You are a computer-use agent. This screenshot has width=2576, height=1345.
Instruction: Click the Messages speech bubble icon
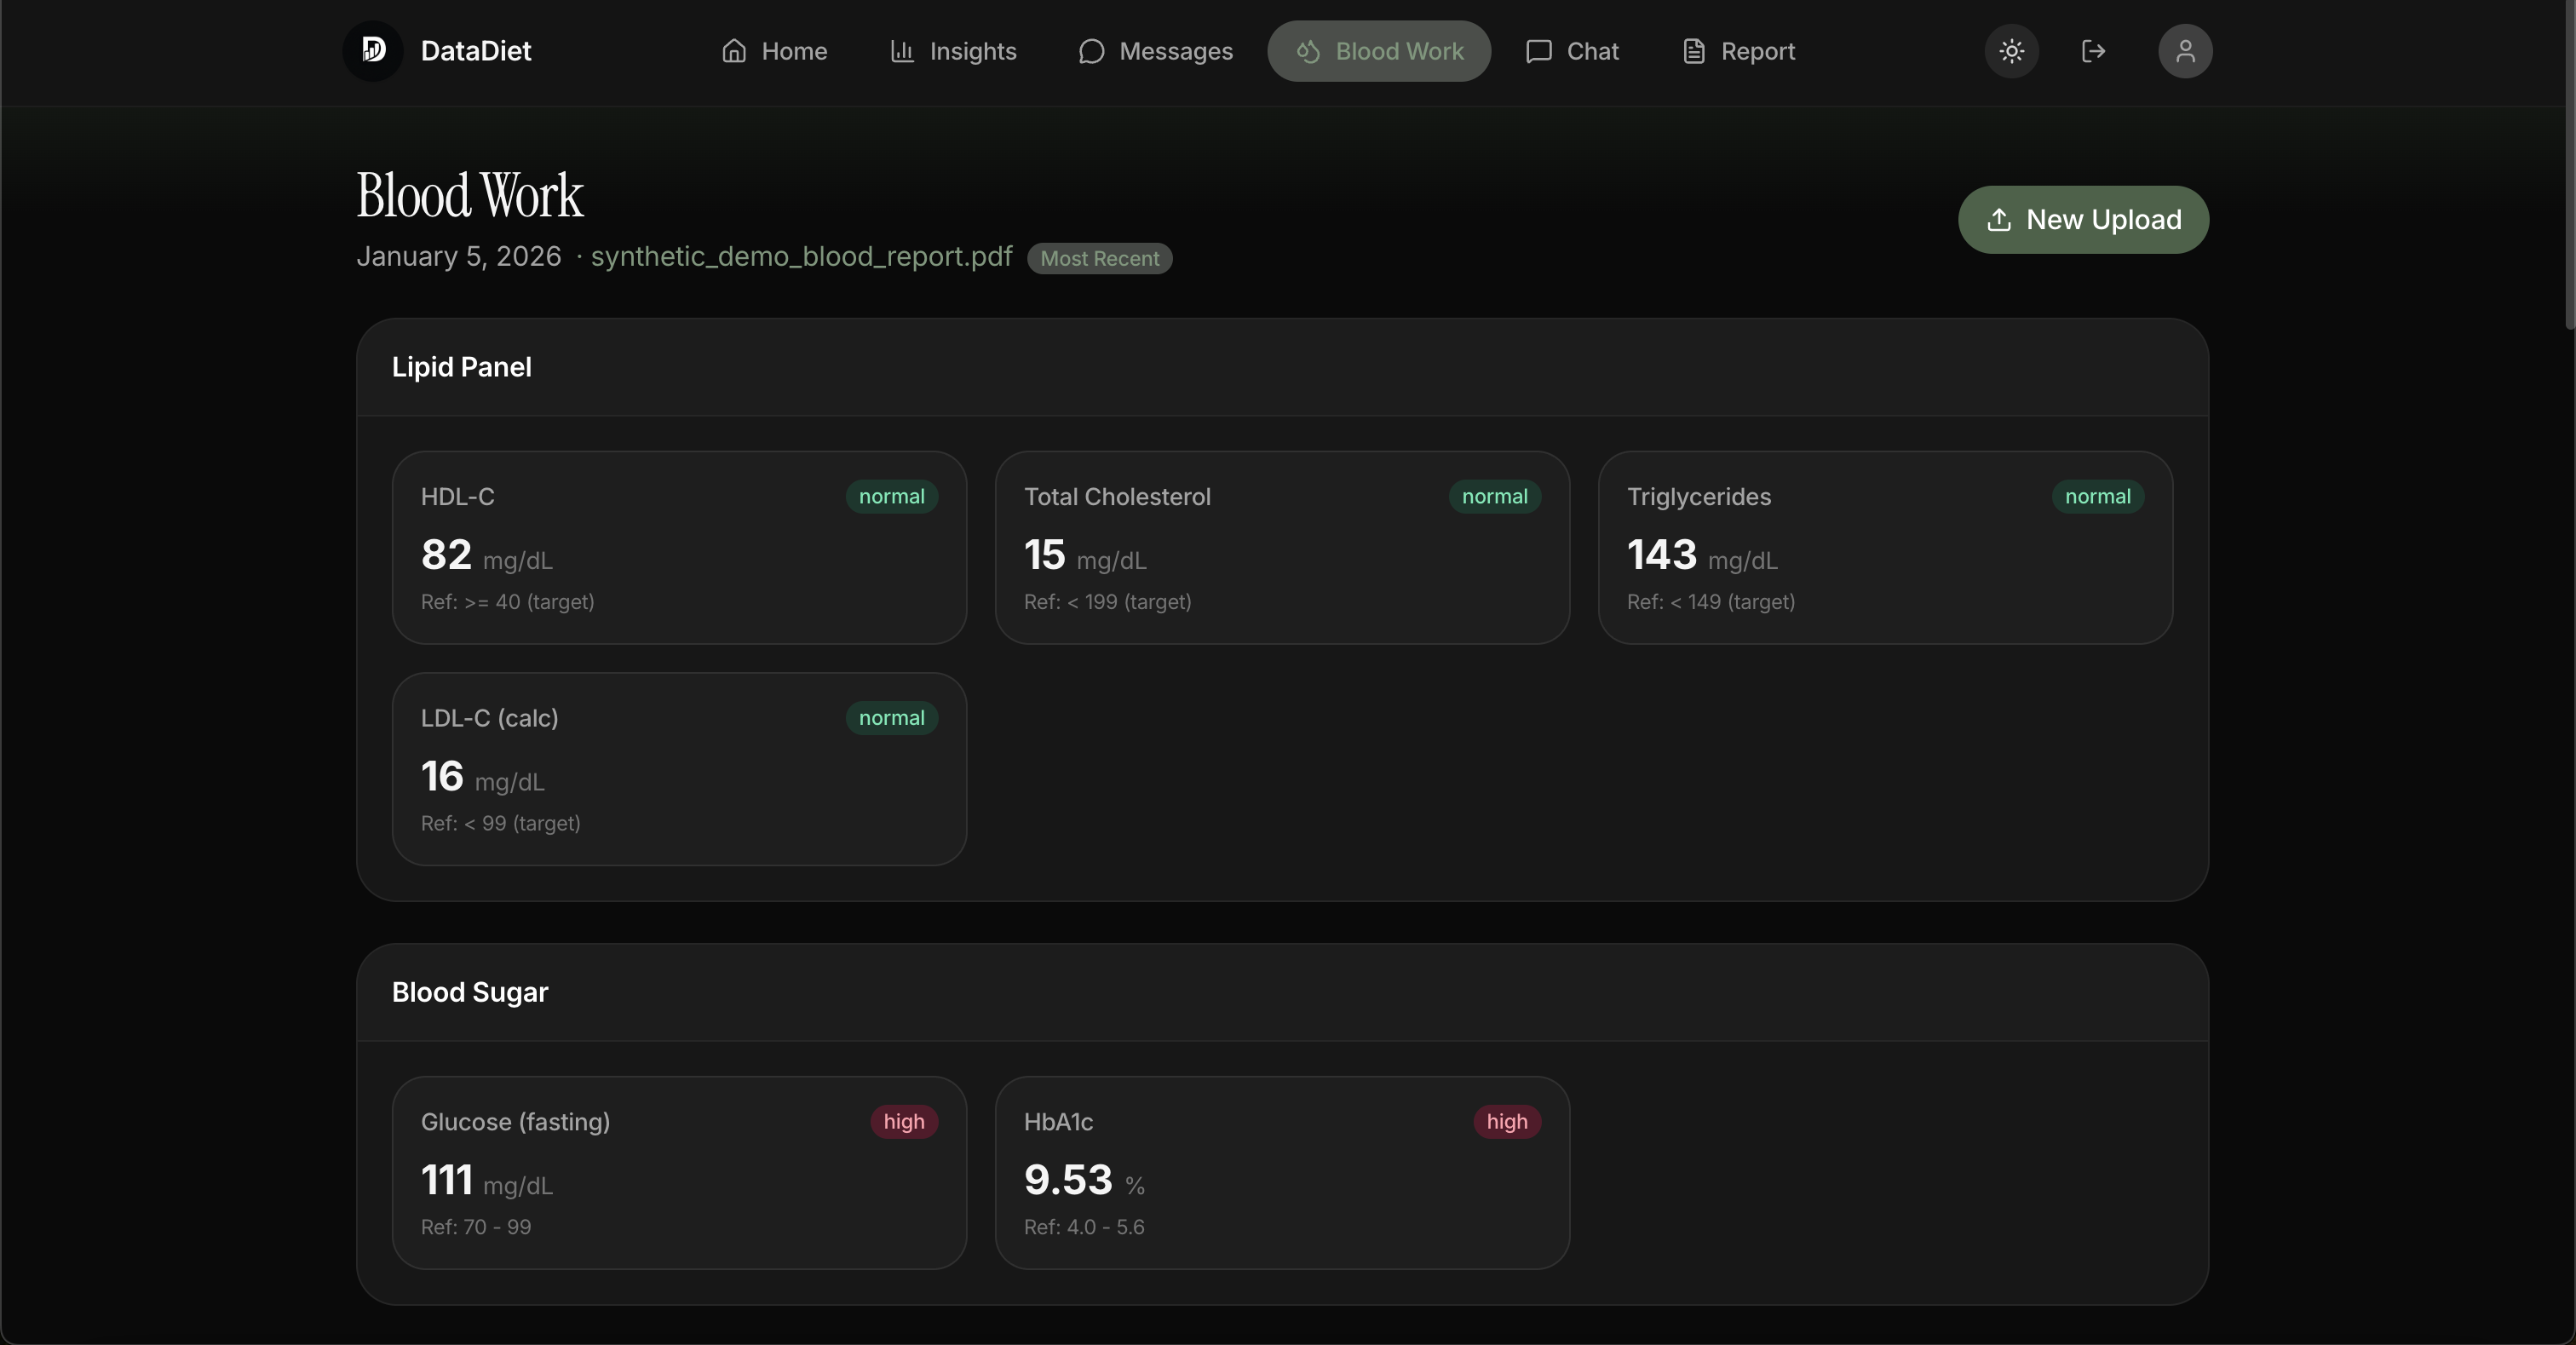click(x=1091, y=51)
